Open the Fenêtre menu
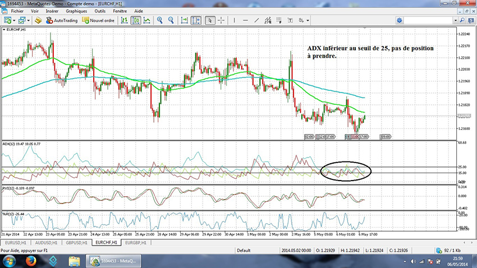The height and width of the screenshot is (268, 477). coord(120,11)
